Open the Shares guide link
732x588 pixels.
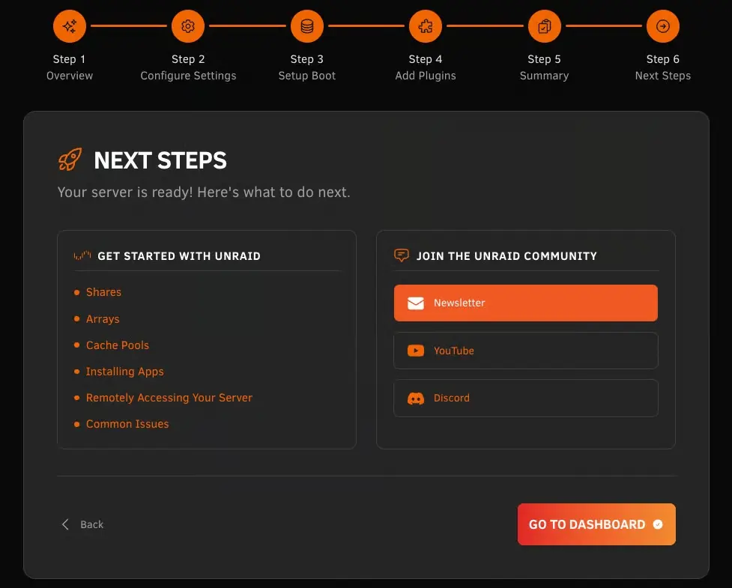click(x=103, y=292)
